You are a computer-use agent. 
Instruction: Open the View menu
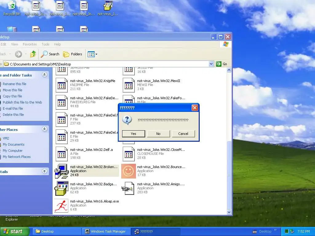tap(14, 44)
